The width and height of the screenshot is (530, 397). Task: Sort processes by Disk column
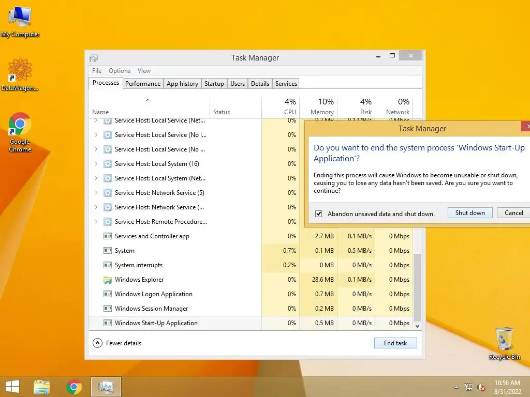356,108
